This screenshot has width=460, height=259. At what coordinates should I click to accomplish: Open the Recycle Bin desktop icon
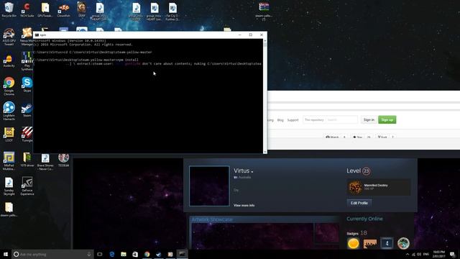point(9,9)
